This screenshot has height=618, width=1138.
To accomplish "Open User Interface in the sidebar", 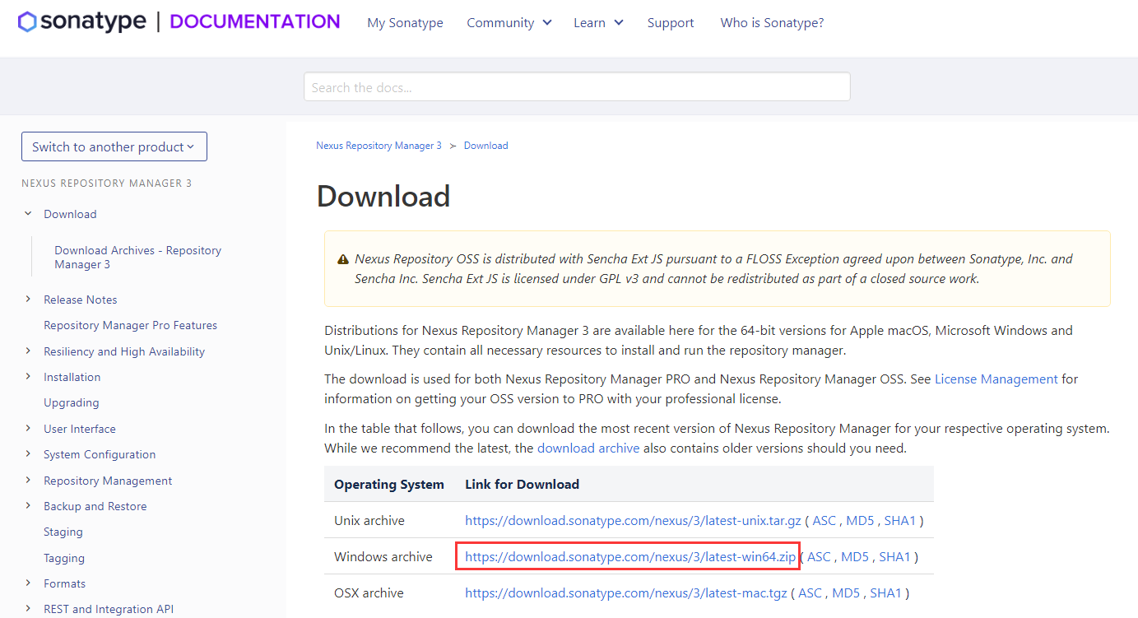I will 80,429.
